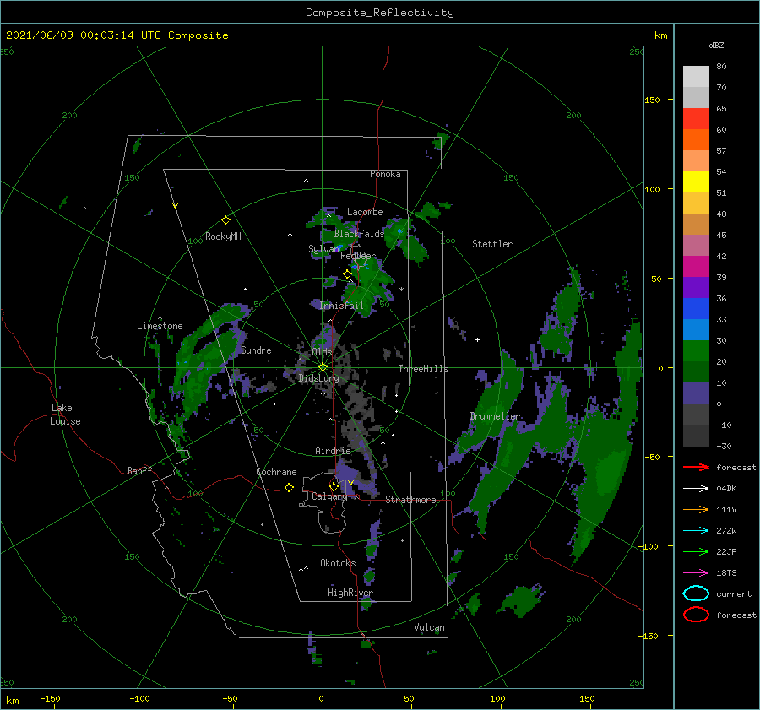
Task: Click the red forecast ellipse icon
Action: point(696,615)
